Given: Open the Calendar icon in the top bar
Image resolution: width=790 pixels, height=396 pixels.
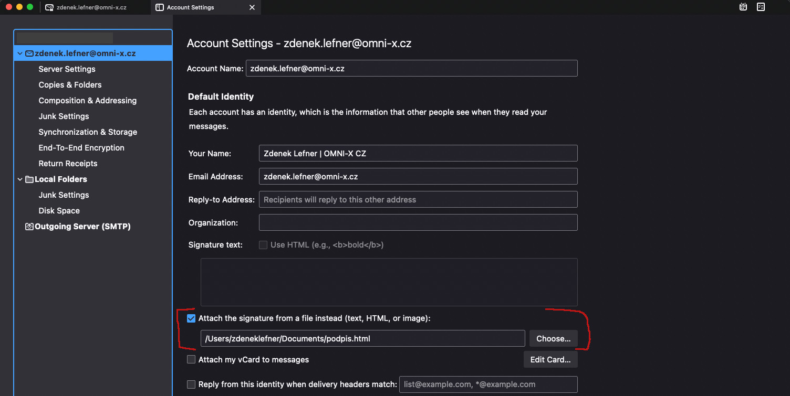Looking at the screenshot, I should point(743,7).
